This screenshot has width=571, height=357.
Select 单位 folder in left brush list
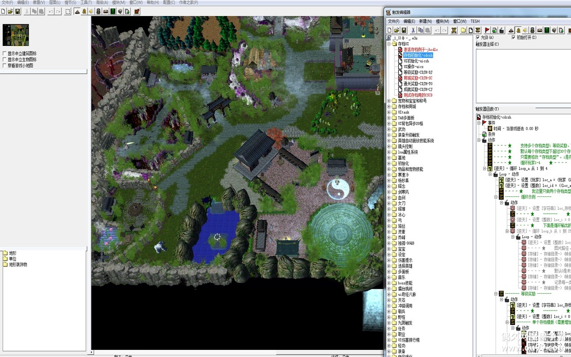click(12, 259)
